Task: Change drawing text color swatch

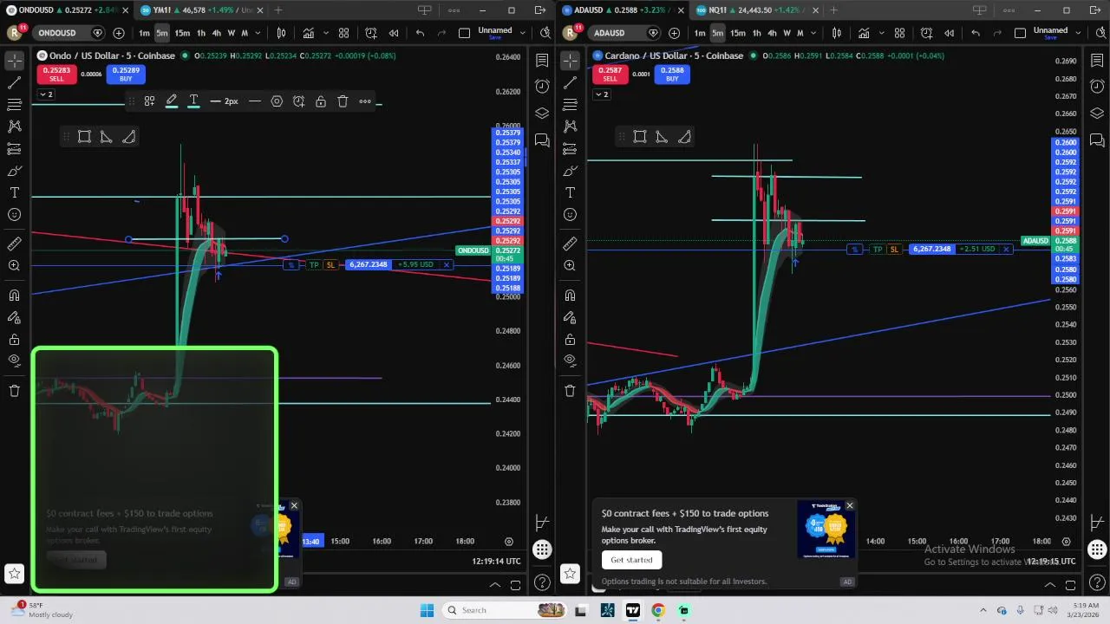Action: coord(193,101)
